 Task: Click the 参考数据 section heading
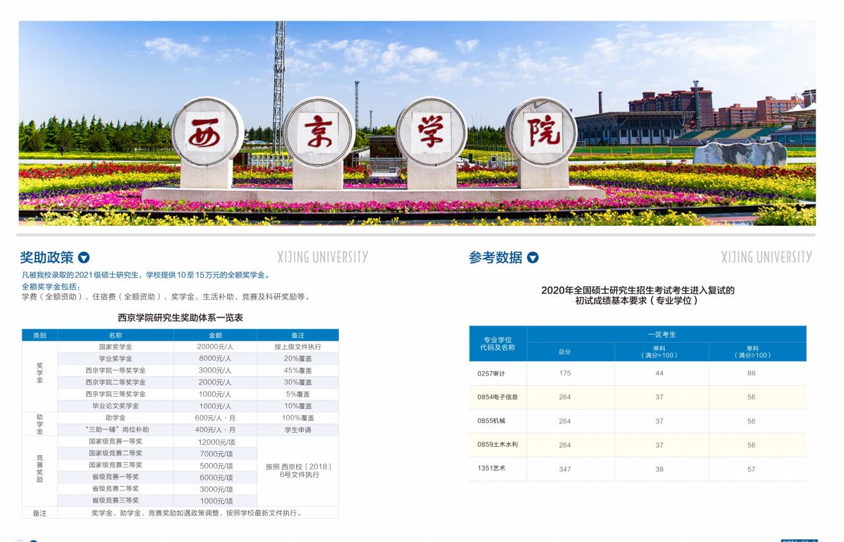(x=496, y=258)
